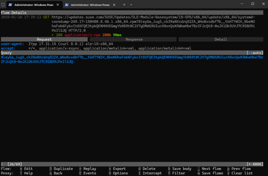Viewport: 268px width, 176px height.
Task: Click the Delete flow shortcut
Action: coord(147,169)
